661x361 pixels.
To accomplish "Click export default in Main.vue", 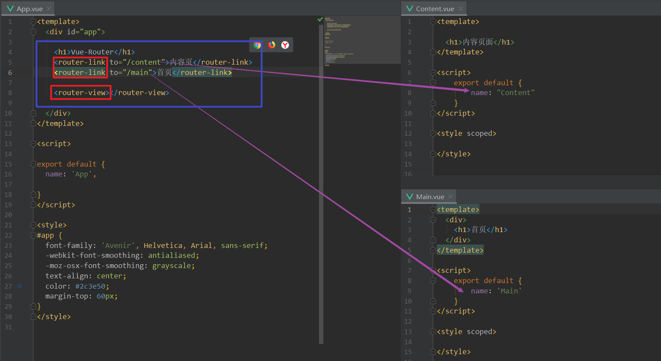I will point(483,280).
